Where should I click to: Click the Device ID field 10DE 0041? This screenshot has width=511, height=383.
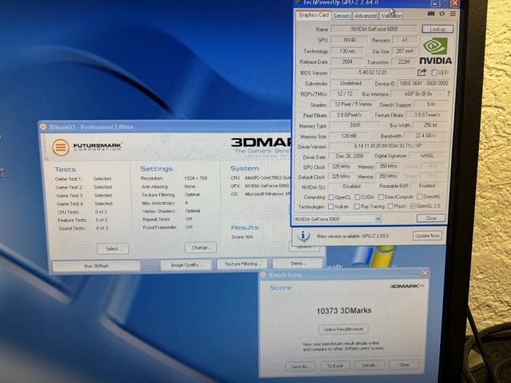[x=424, y=84]
